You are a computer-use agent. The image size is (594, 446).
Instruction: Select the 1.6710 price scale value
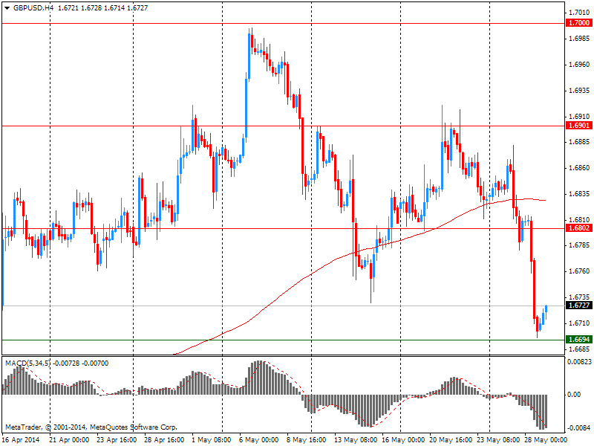pyautogui.click(x=579, y=323)
